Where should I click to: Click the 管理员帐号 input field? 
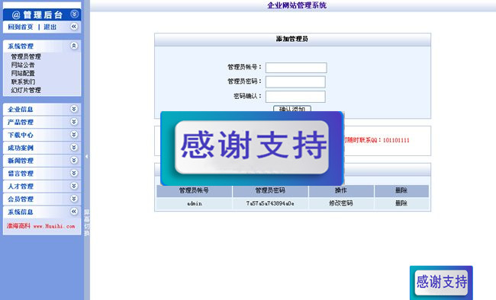click(296, 68)
